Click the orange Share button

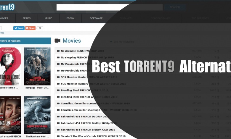(30, 28)
